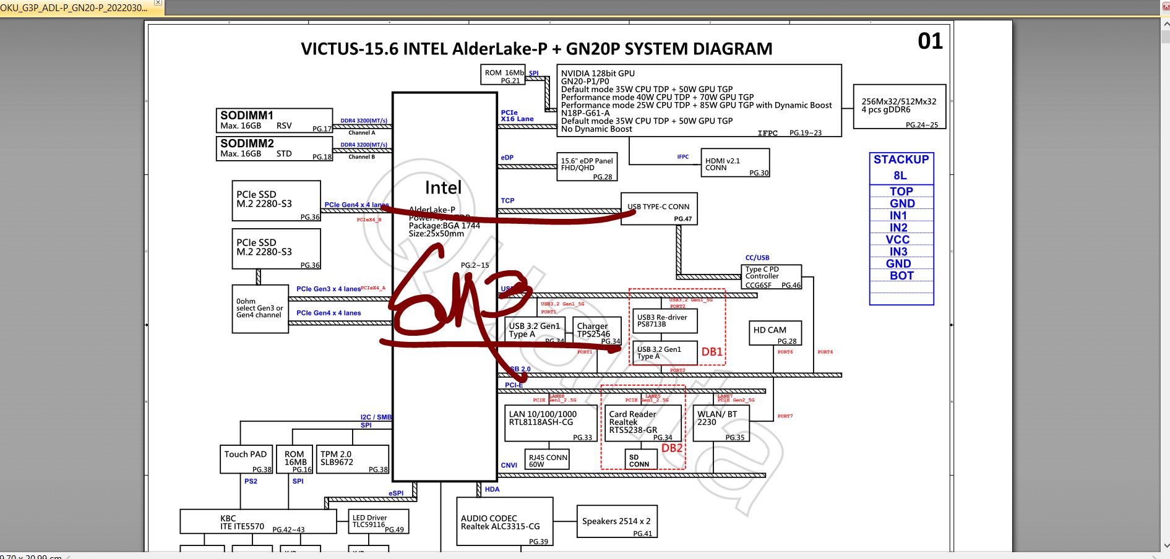Select the SODIMM1 block label
The height and width of the screenshot is (559, 1170).
pos(247,115)
